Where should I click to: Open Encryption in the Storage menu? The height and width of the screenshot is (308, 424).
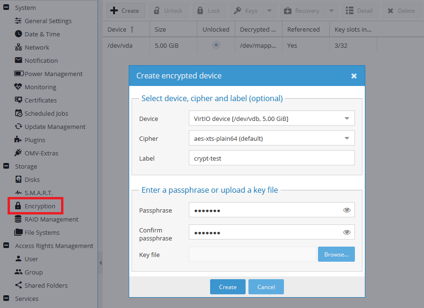pos(40,206)
